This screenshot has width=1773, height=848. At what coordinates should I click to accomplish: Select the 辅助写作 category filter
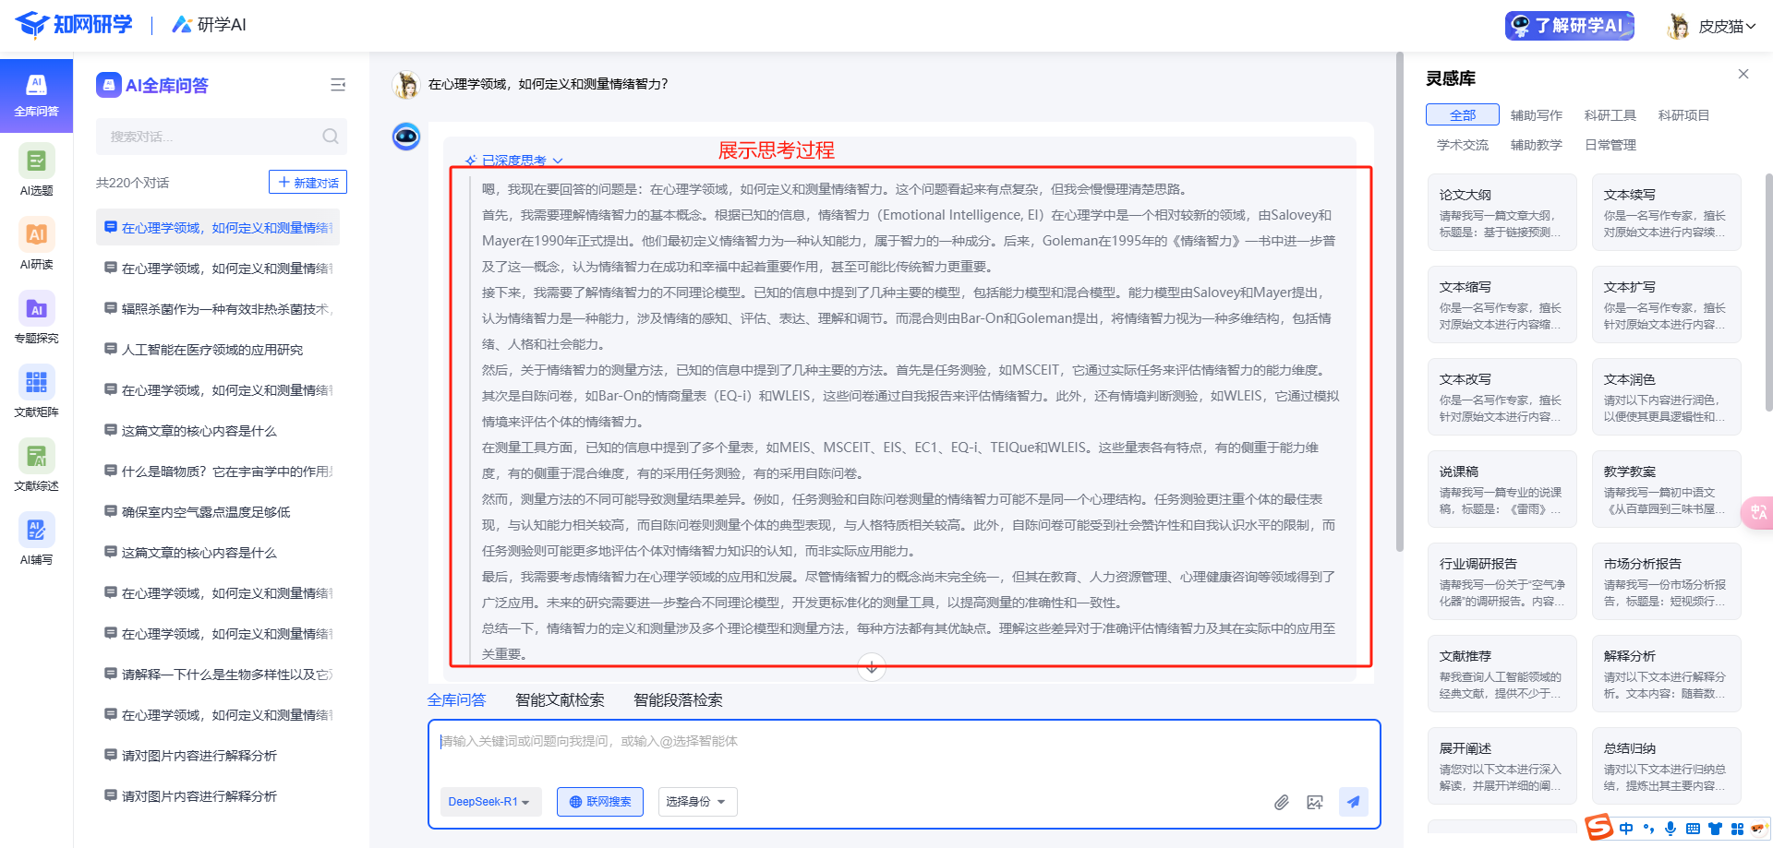coord(1536,115)
